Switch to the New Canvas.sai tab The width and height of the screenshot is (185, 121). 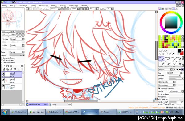click(37, 104)
